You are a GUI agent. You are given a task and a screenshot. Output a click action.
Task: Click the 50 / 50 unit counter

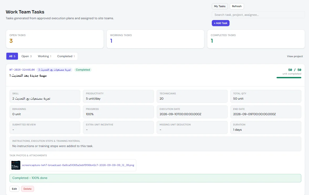click(295, 70)
